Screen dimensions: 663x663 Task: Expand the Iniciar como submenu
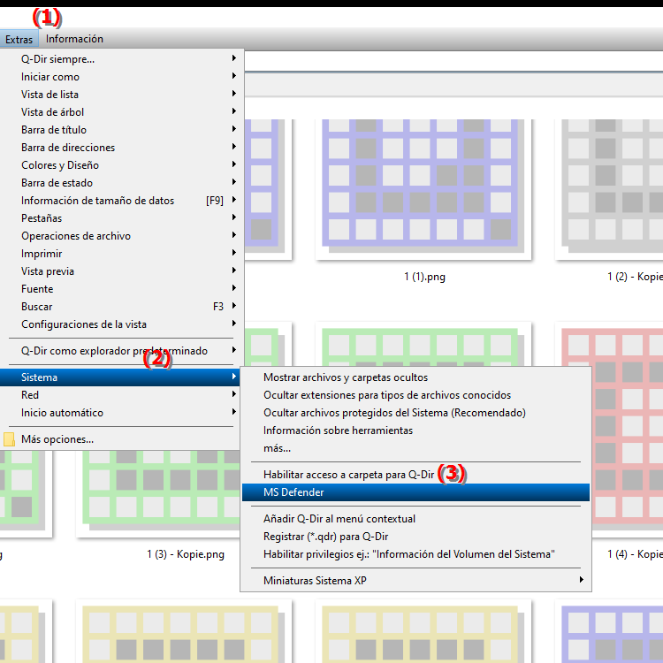pyautogui.click(x=122, y=77)
